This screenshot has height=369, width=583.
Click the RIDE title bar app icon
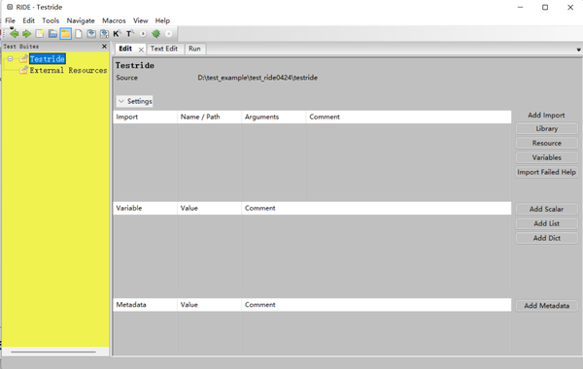tap(10, 7)
